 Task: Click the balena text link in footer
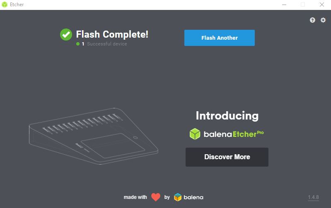193,198
